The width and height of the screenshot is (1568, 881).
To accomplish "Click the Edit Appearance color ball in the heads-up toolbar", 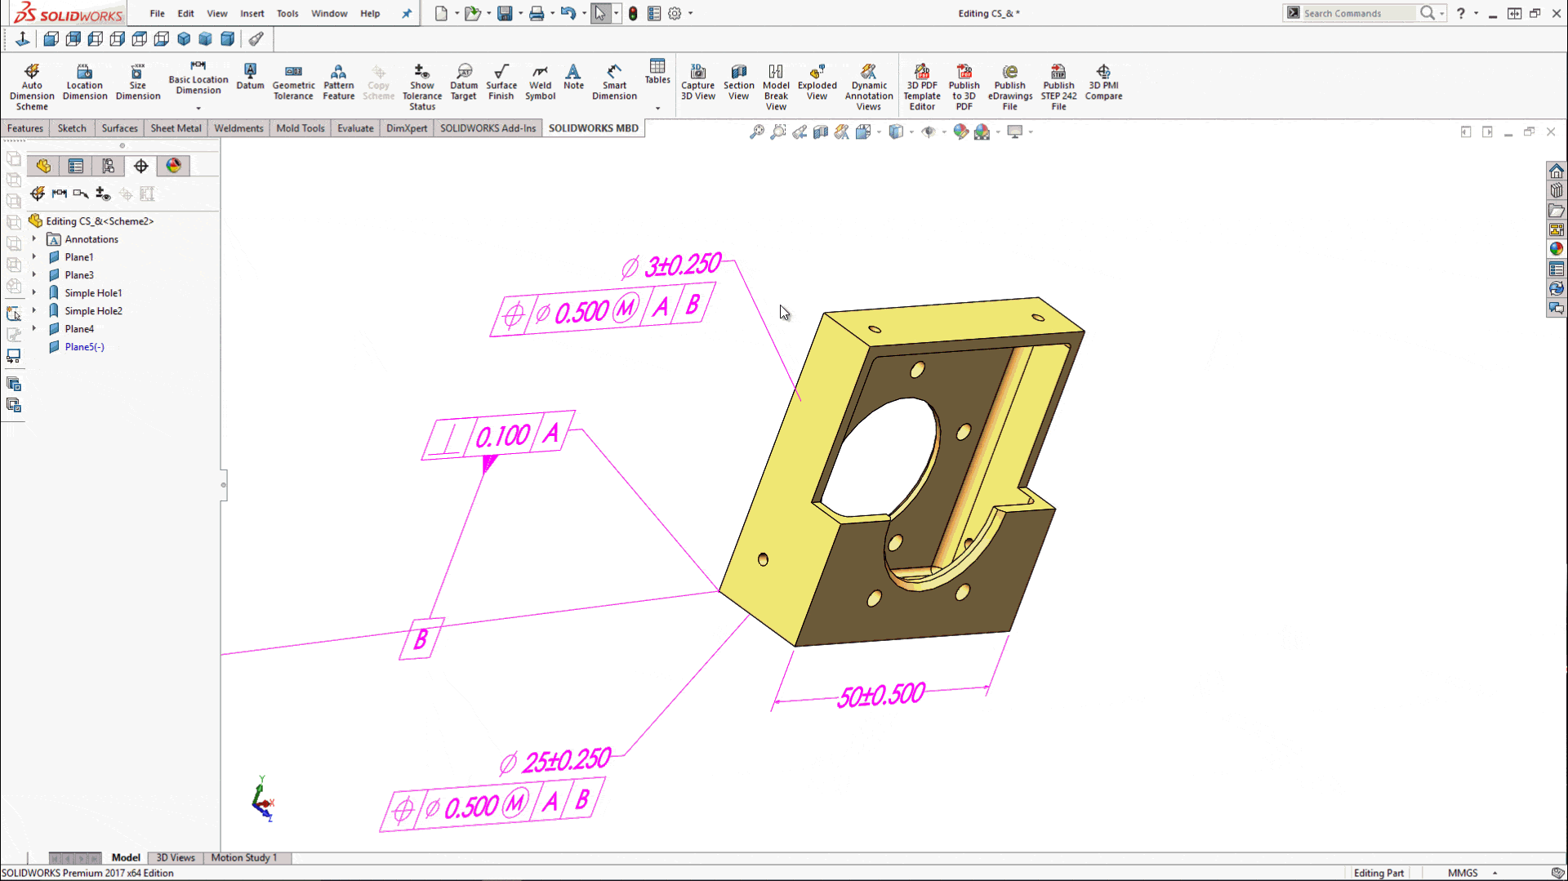I will (x=960, y=131).
